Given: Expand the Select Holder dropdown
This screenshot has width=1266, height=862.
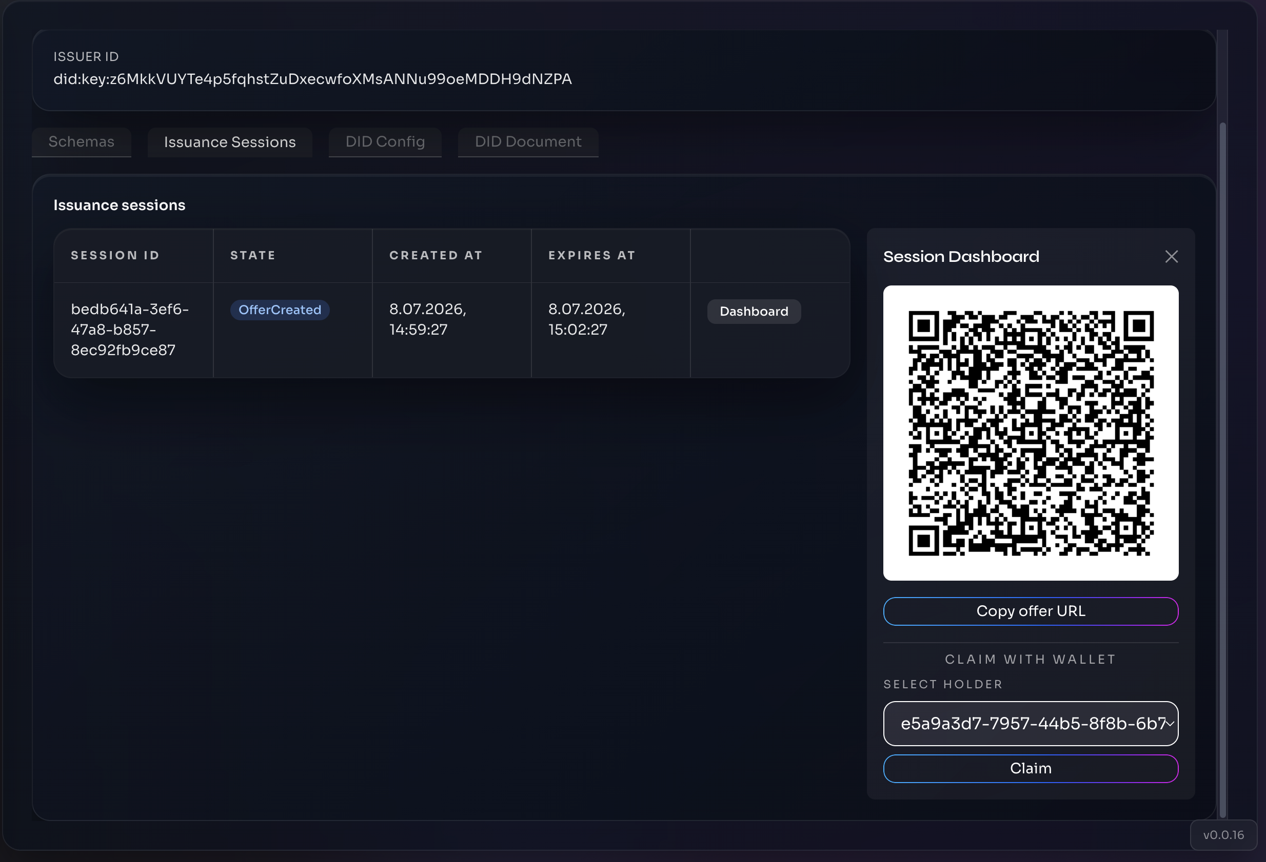Looking at the screenshot, I should 1030,723.
